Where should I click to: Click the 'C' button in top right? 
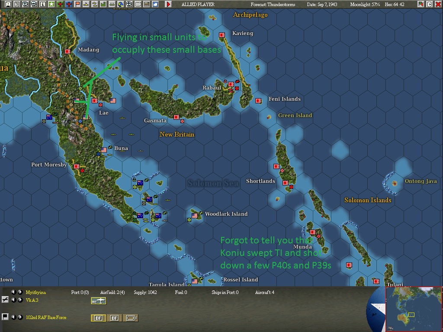(x=429, y=4)
